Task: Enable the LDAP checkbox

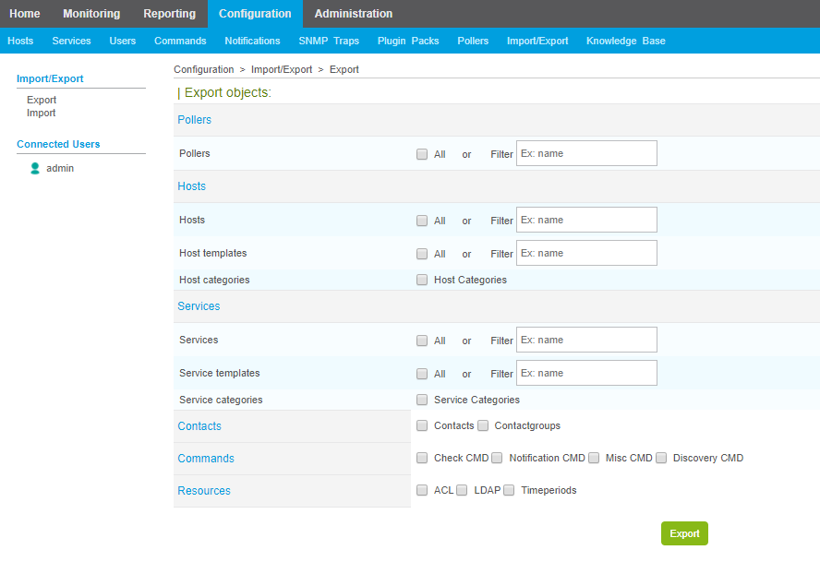Action: [x=462, y=490]
